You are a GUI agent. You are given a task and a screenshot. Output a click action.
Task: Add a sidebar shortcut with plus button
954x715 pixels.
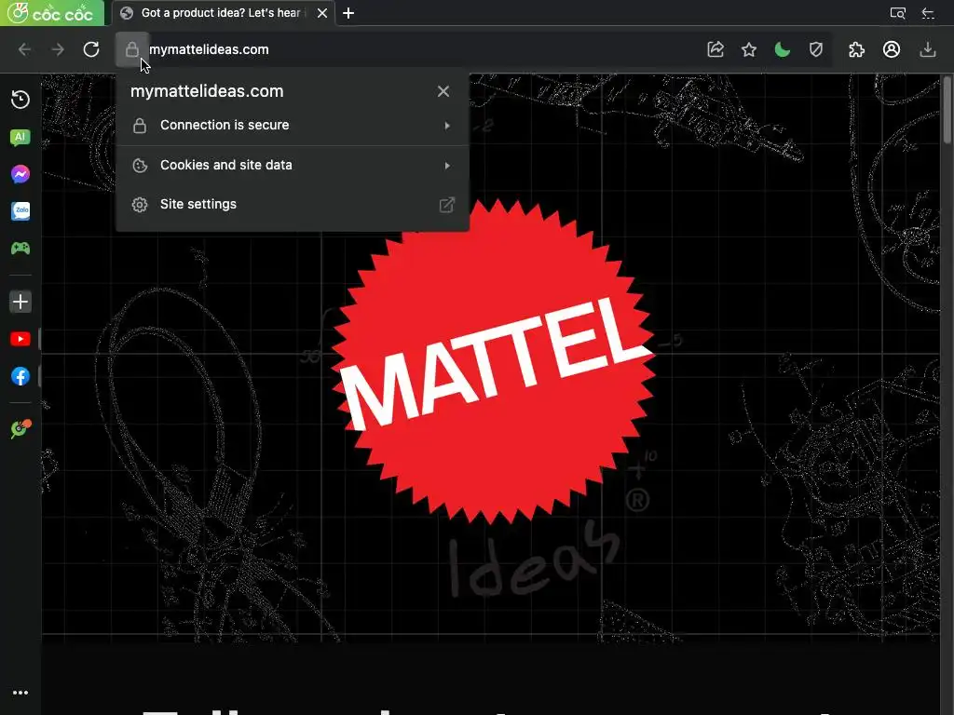point(20,302)
